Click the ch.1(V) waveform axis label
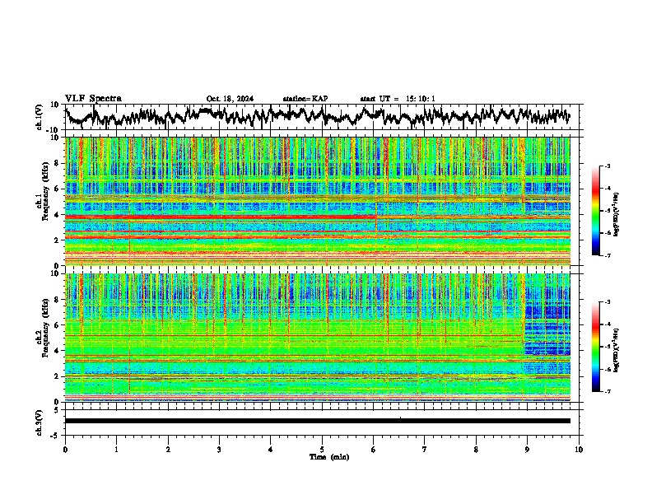The width and height of the screenshot is (652, 504). (x=40, y=117)
